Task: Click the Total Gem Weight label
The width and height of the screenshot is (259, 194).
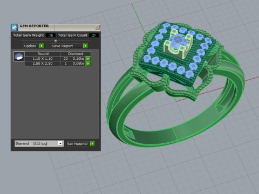Action: tap(29, 35)
